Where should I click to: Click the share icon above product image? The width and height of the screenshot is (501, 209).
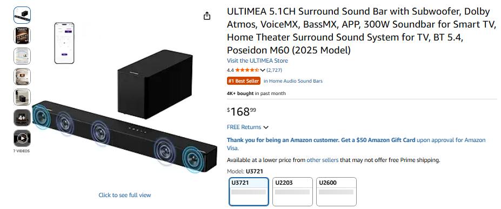tap(207, 16)
